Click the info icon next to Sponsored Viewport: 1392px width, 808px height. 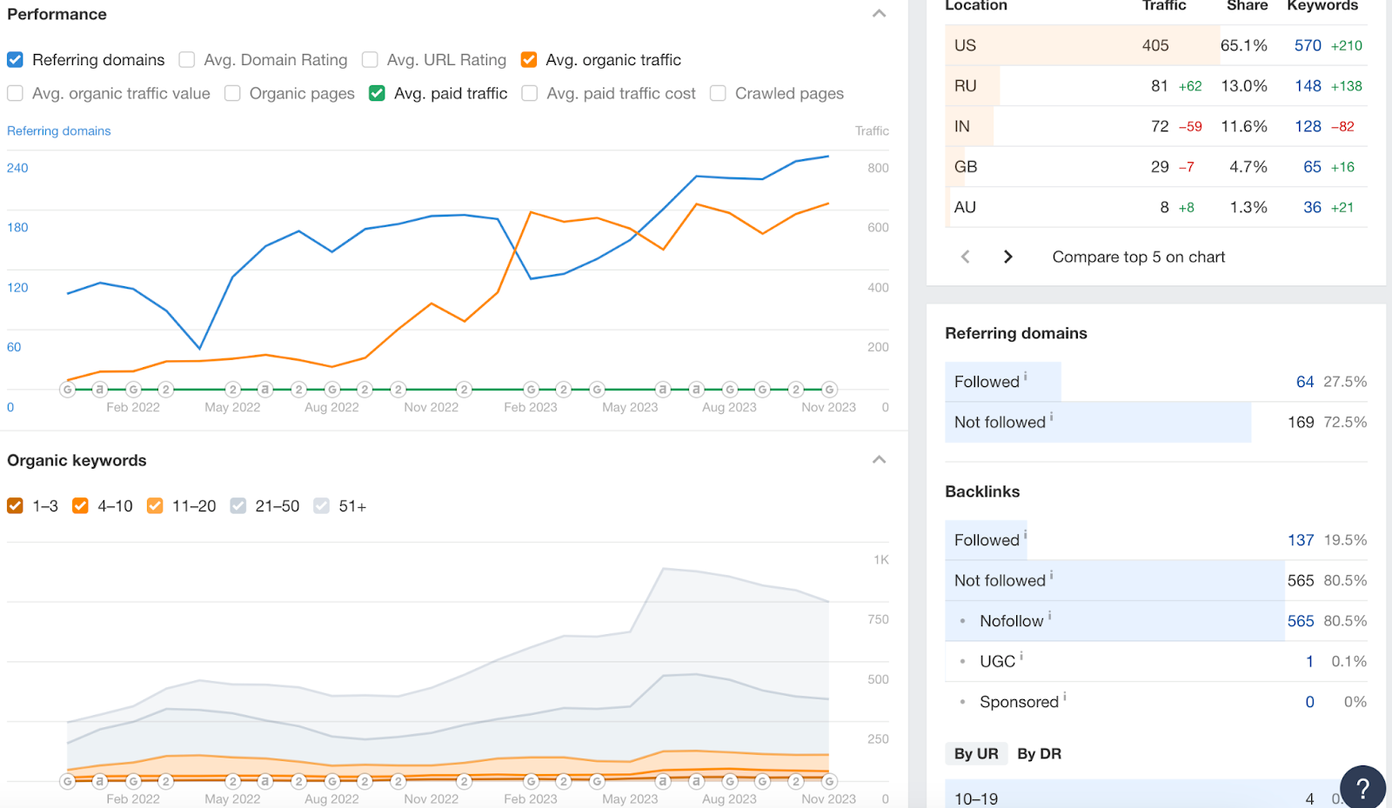point(1065,697)
